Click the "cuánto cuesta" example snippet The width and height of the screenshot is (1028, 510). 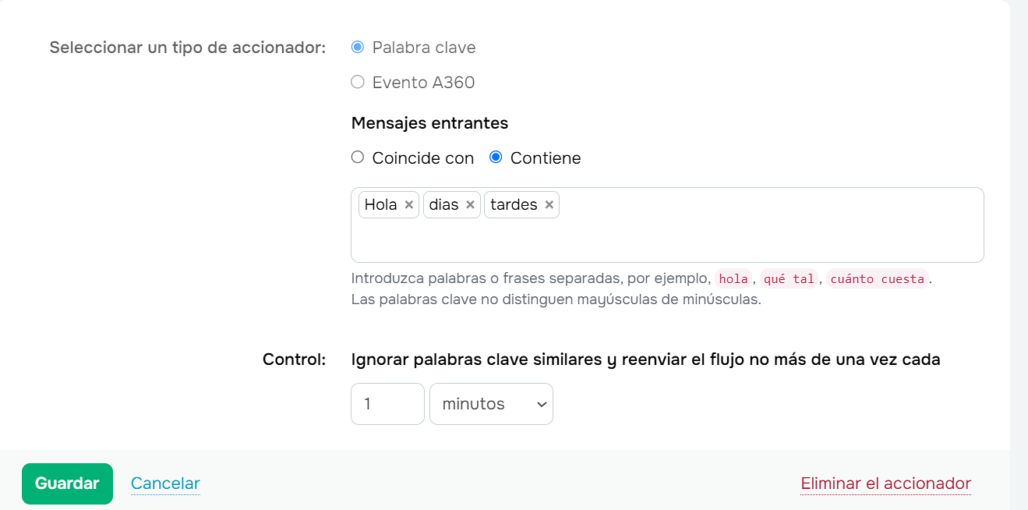point(878,278)
